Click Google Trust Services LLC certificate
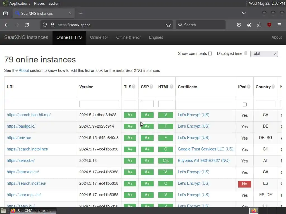Image resolution: width=286 pixels, height=214 pixels. pos(206,149)
